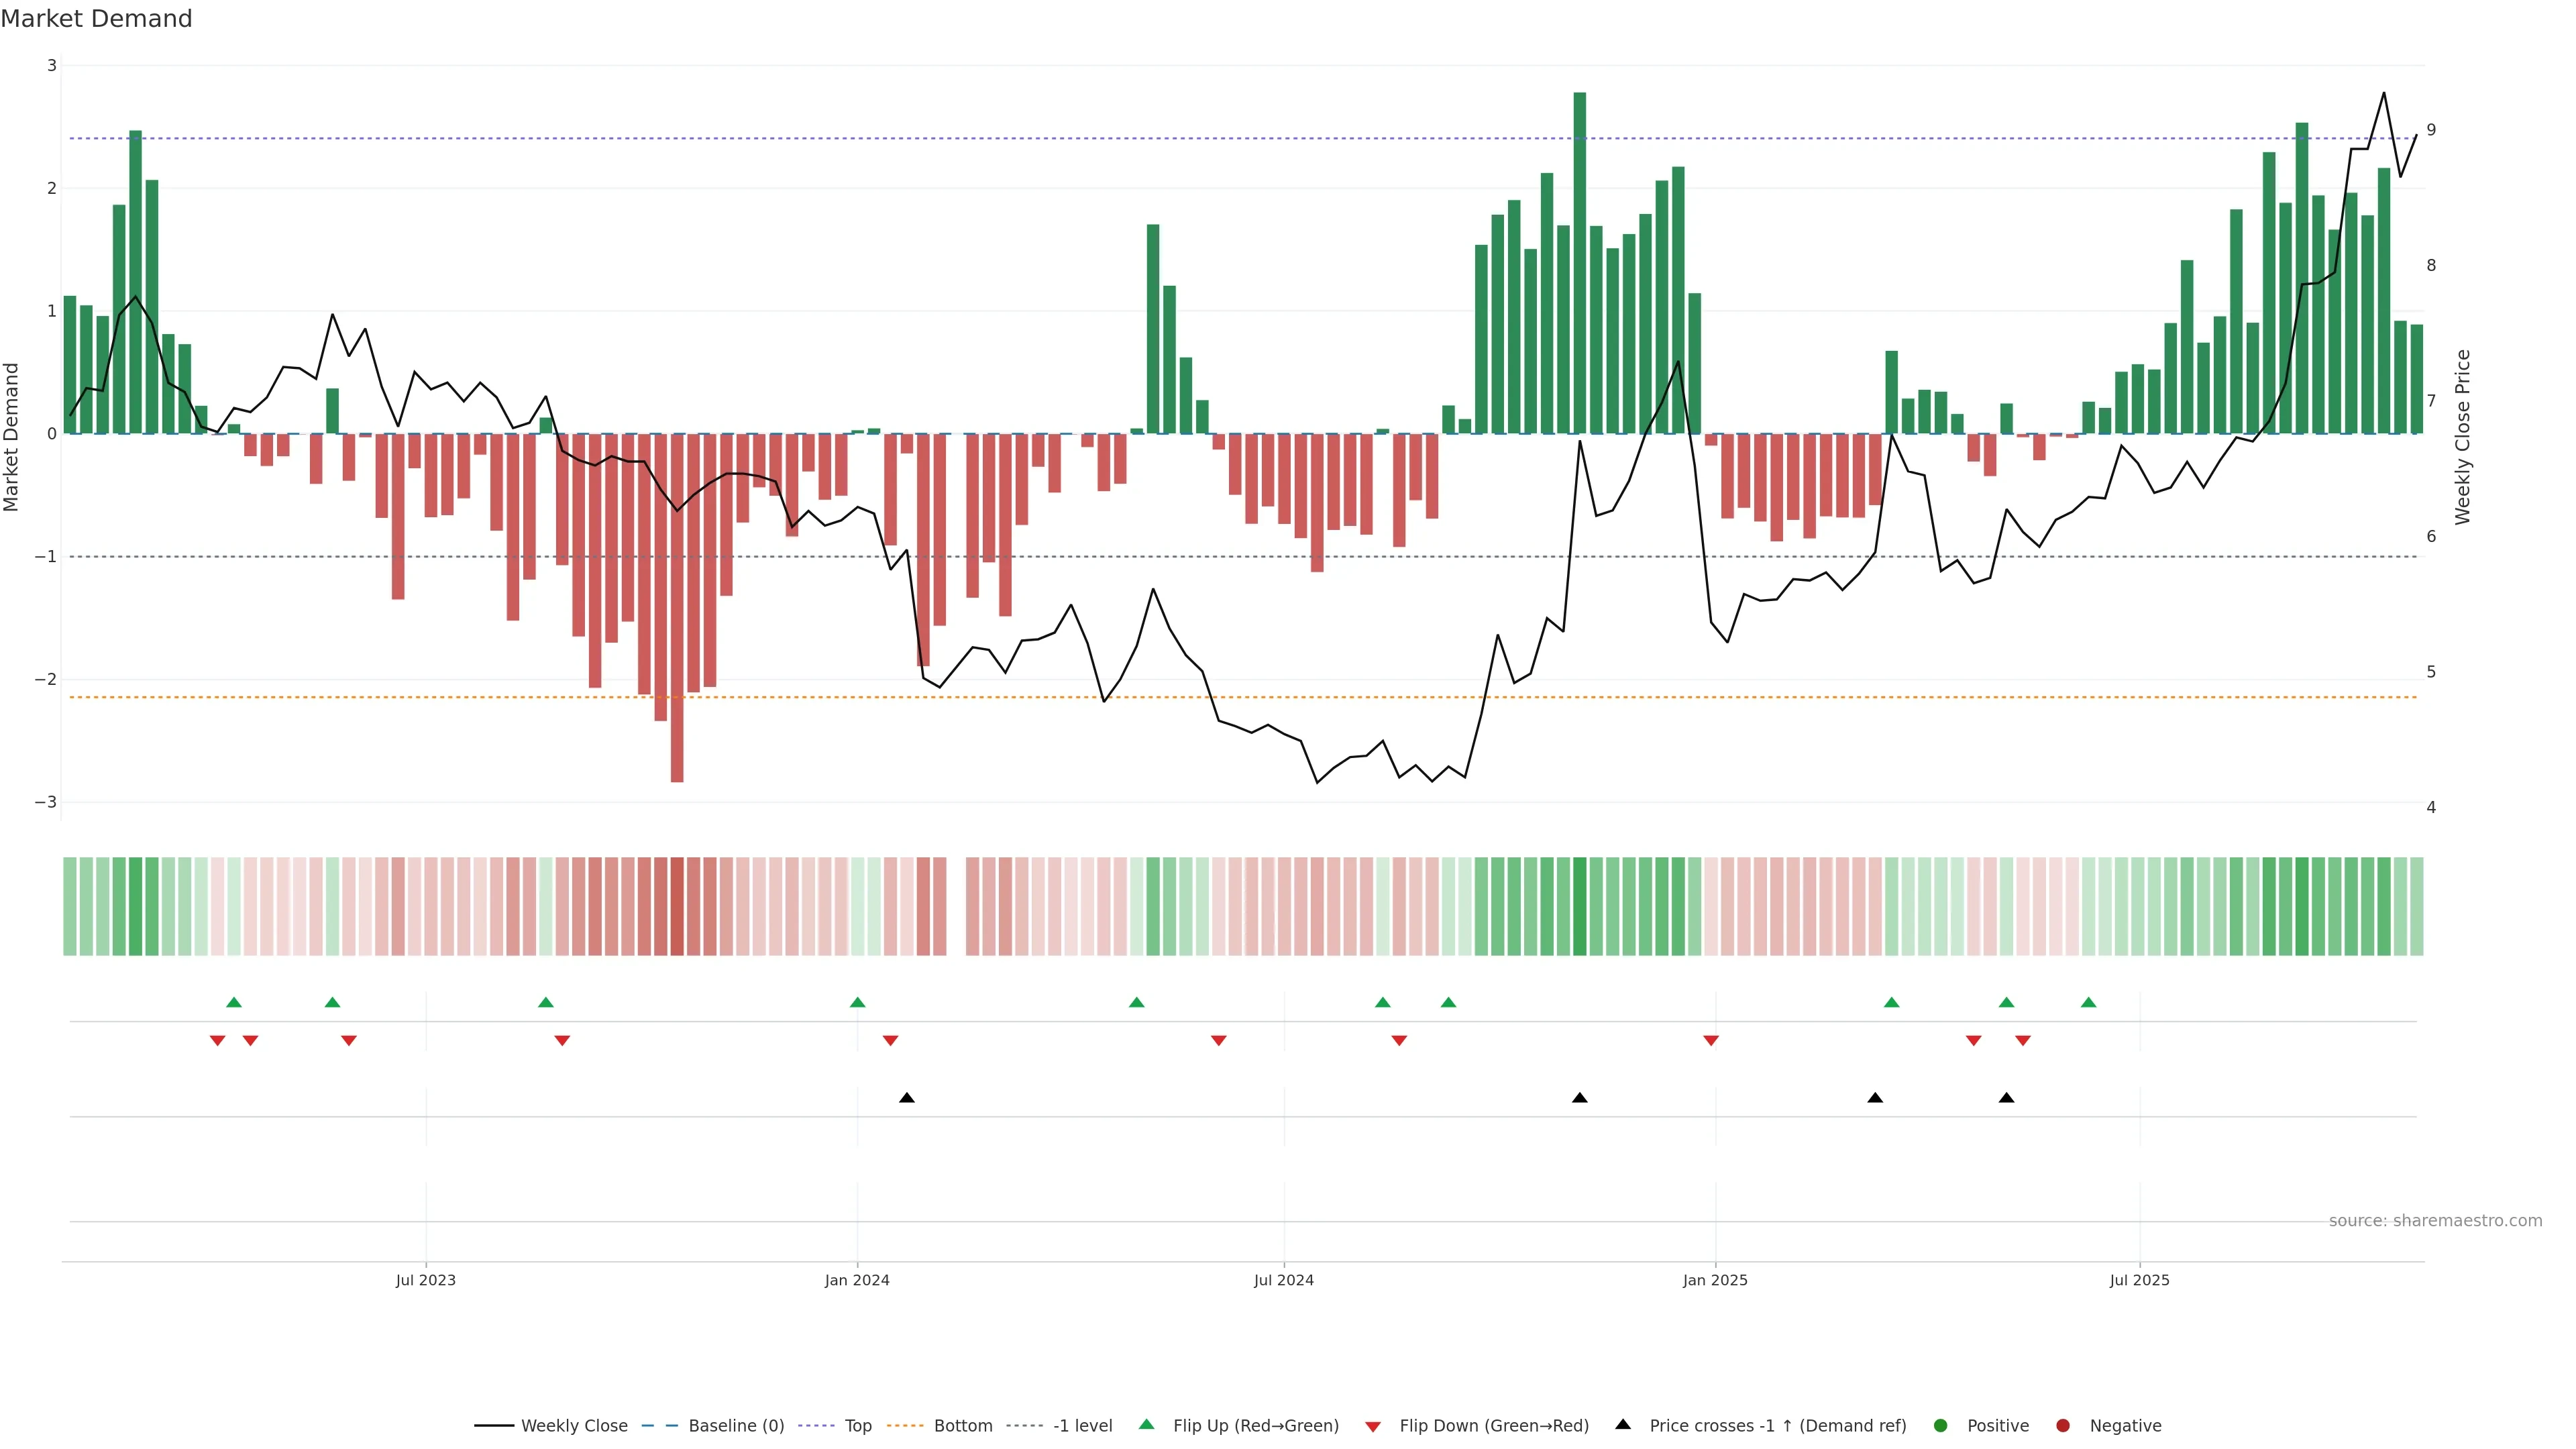Image resolution: width=2576 pixels, height=1449 pixels.
Task: Click the darkest red cell in heat strip
Action: click(677, 906)
